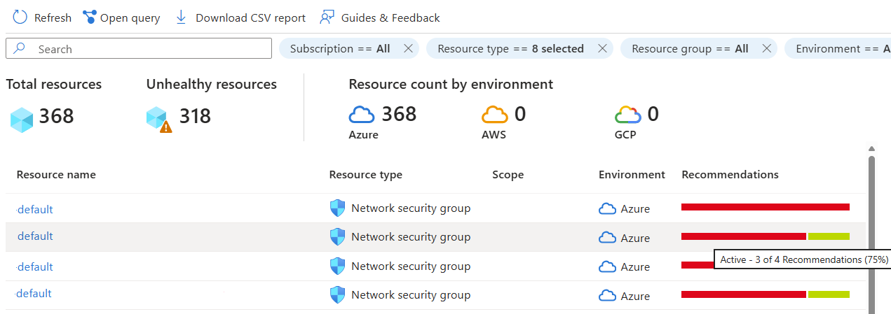Open the Subscription == All filter
891x314 pixels.
click(340, 48)
